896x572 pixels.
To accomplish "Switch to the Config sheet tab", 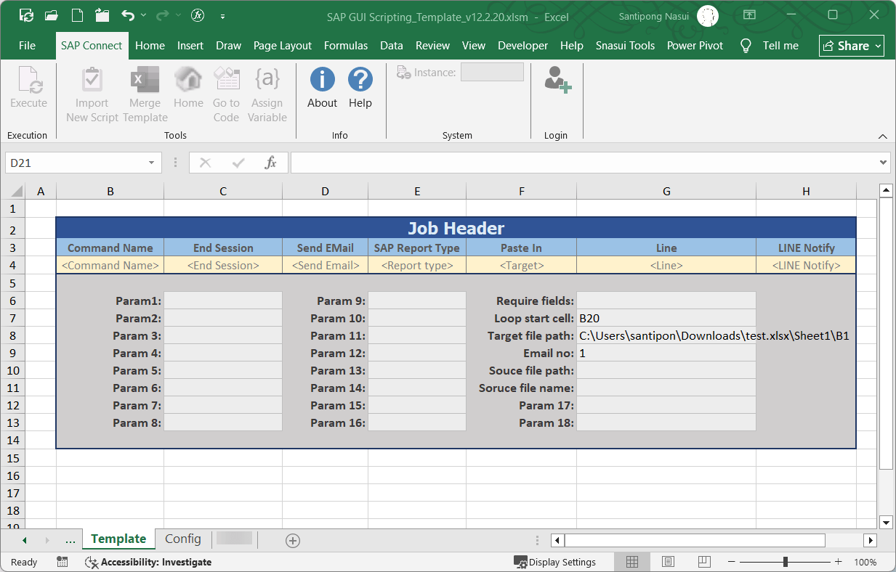I will [183, 539].
